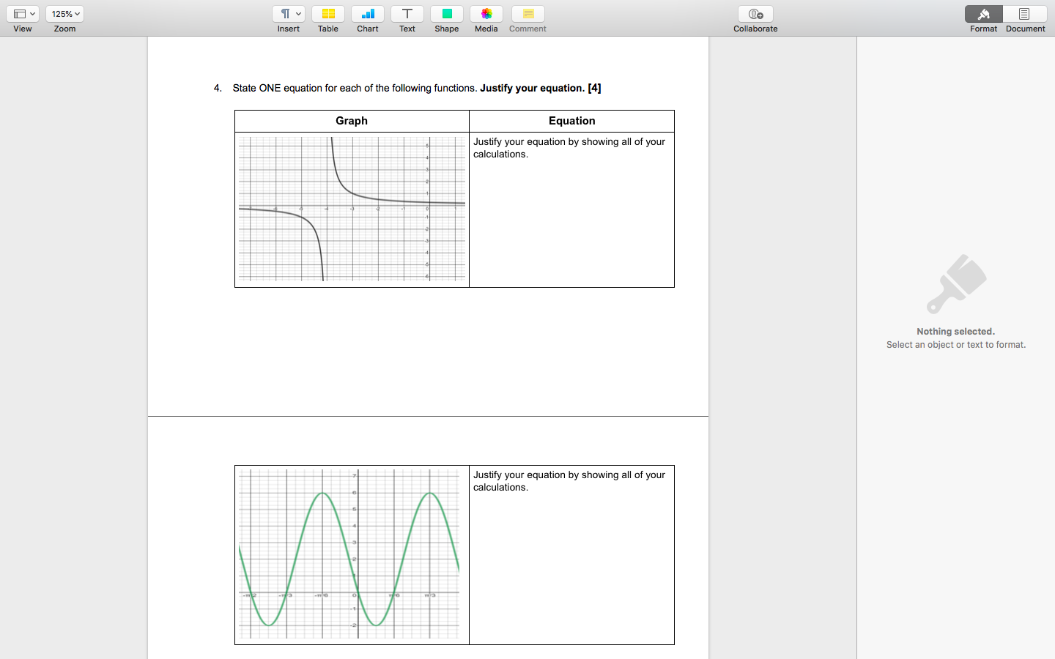
Task: Place cursor in second 'Justify your equation' cell
Action: [x=571, y=555]
